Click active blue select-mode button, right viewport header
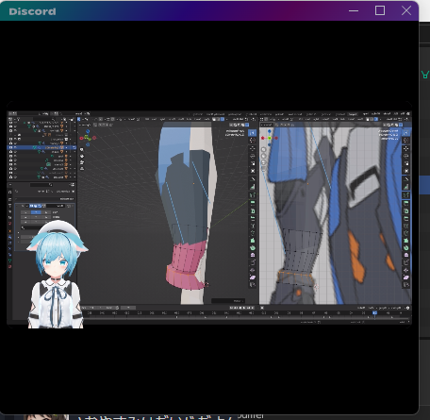Screen dimensions: 430x420 [376, 119]
